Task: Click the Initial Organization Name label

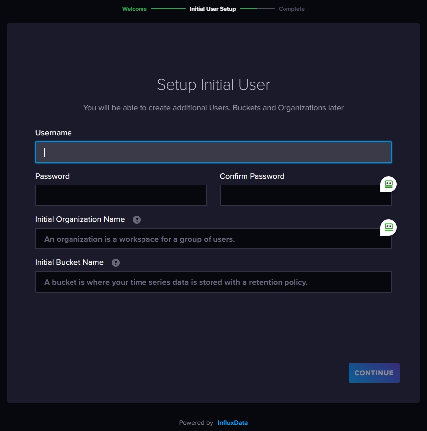Action: 79,219
